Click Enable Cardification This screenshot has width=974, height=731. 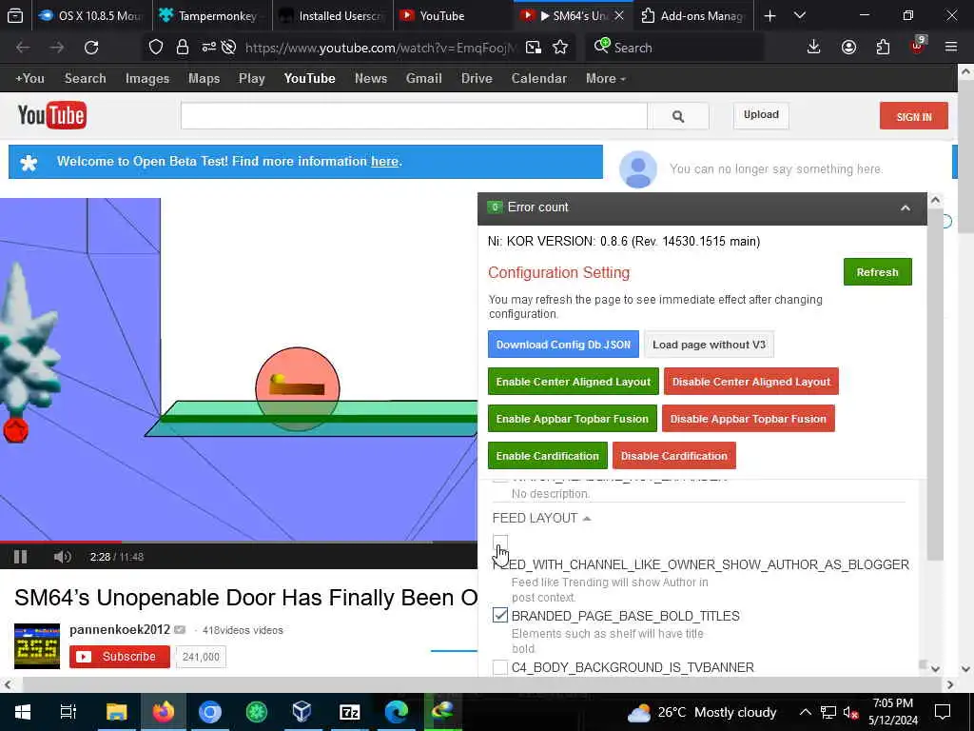tap(547, 456)
